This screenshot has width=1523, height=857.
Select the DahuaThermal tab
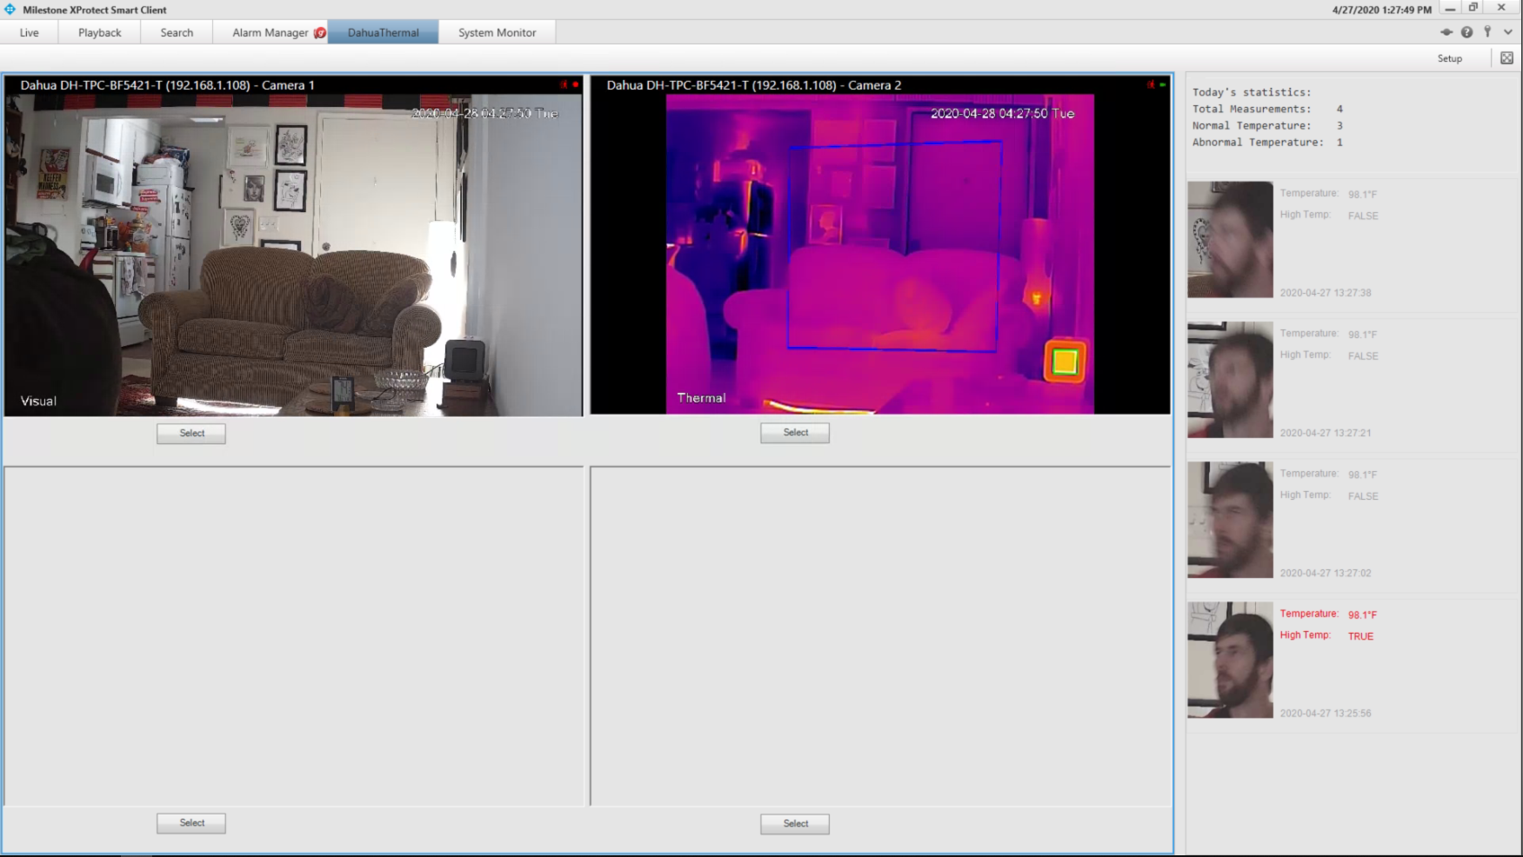pyautogui.click(x=384, y=33)
